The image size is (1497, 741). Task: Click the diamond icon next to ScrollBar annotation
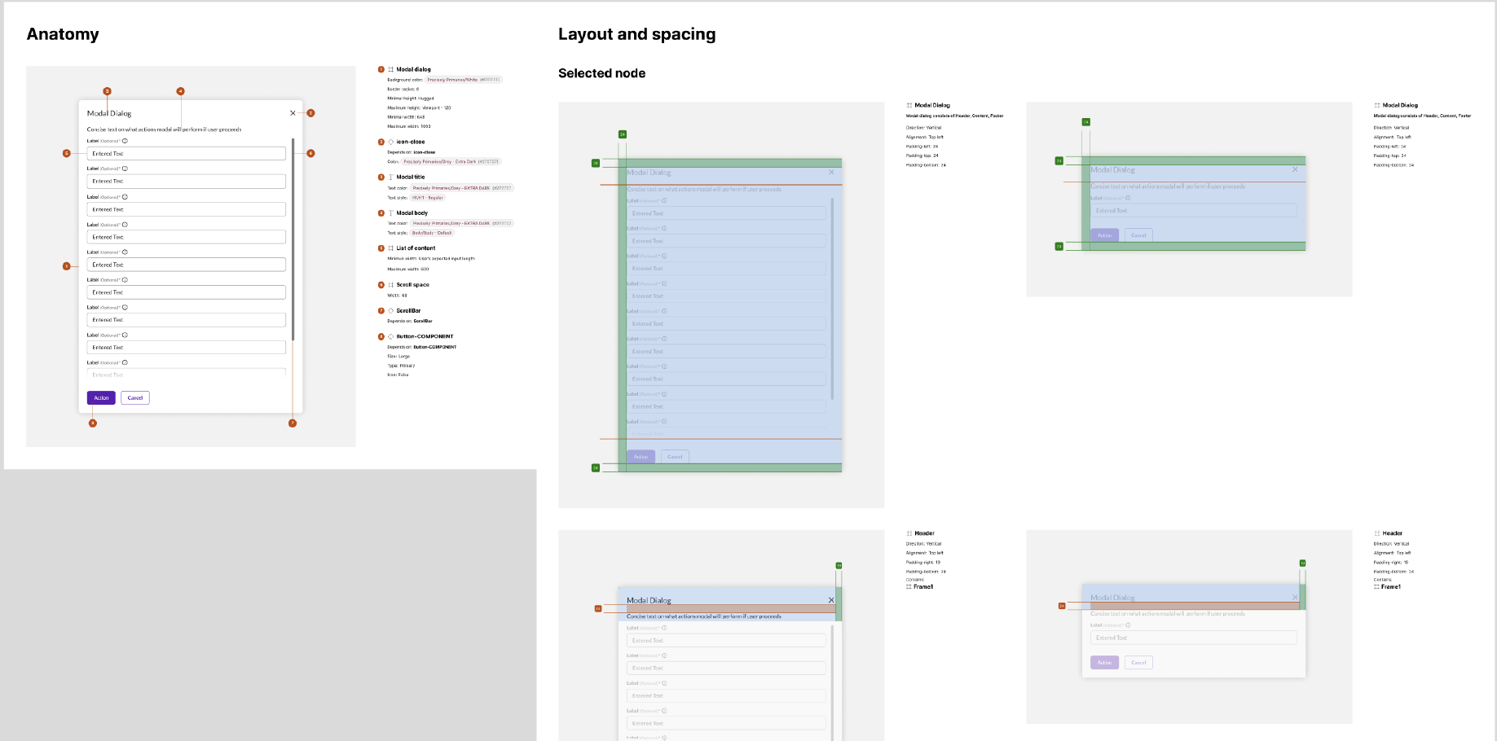[390, 309]
